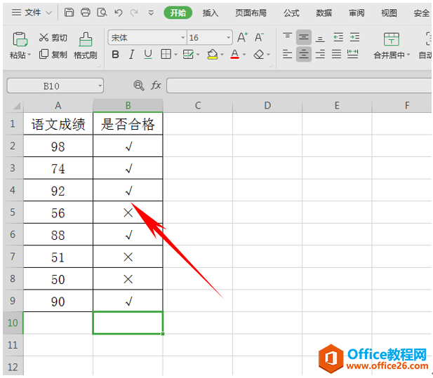Click the Save icon in quick toolbar
The height and width of the screenshot is (378, 433).
[x=69, y=13]
